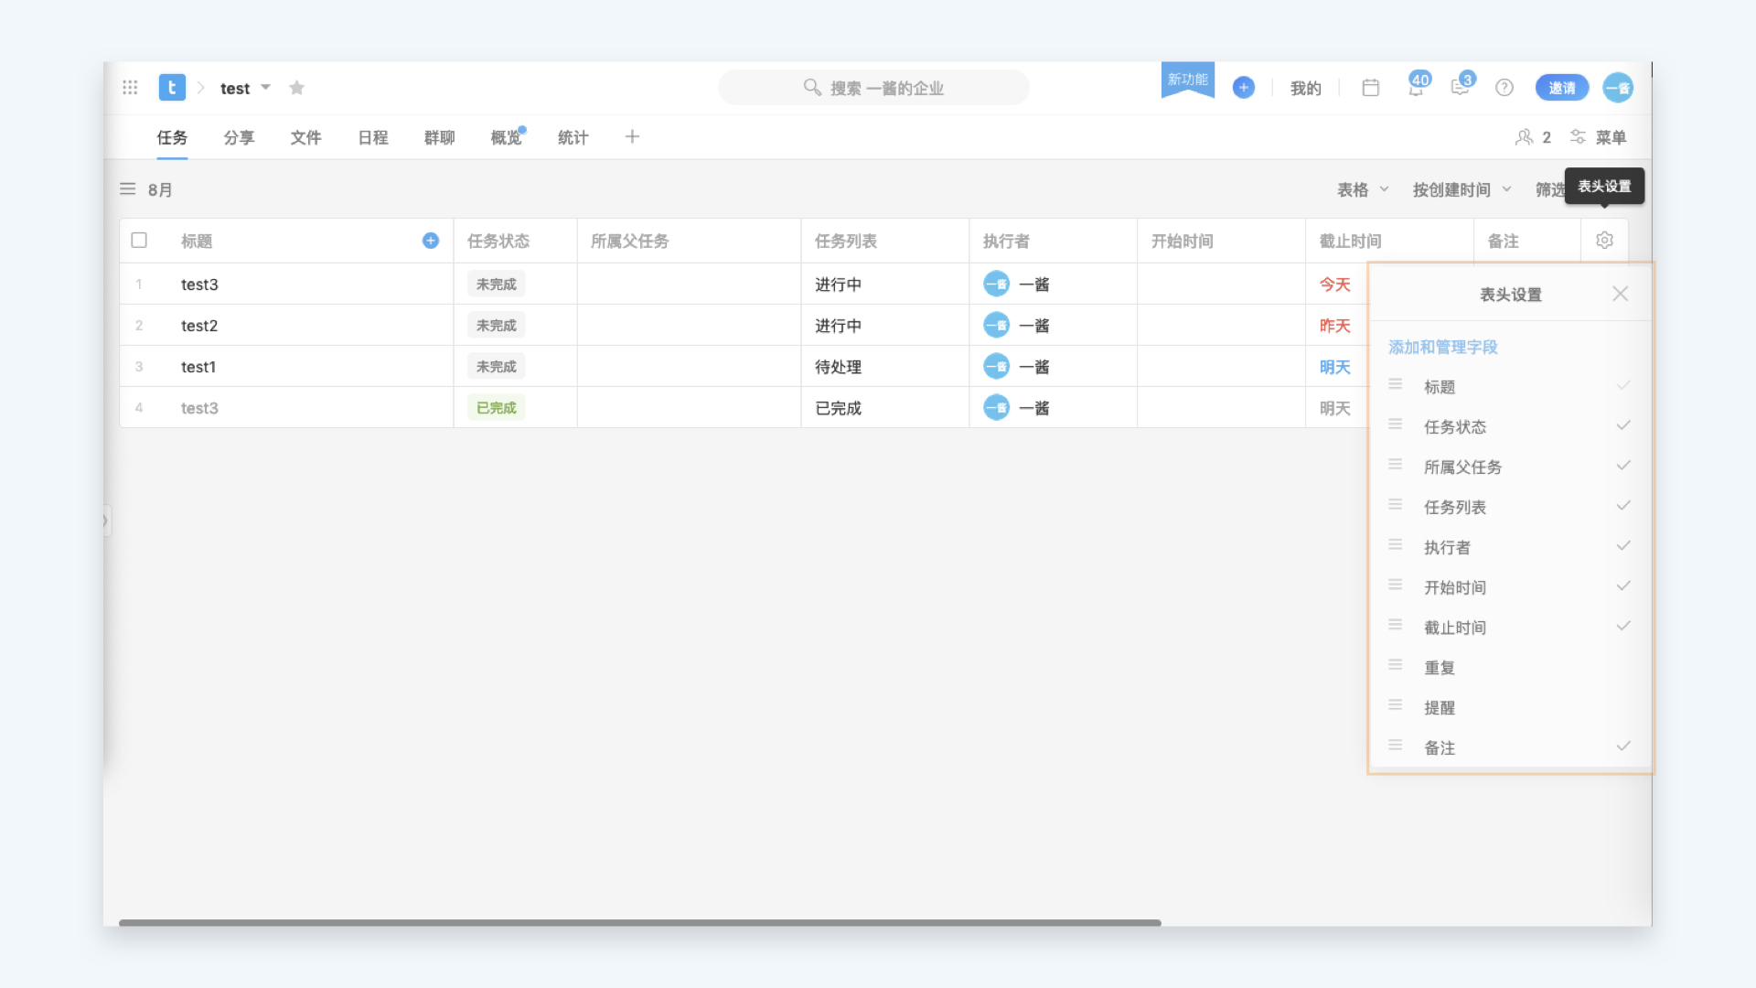Toggle off the 任务状态 field checkmark
The width and height of the screenshot is (1756, 988).
click(1622, 426)
